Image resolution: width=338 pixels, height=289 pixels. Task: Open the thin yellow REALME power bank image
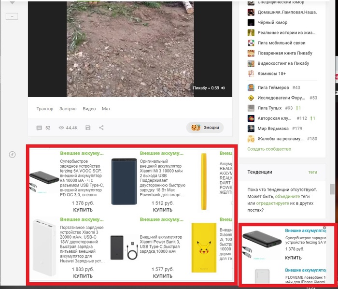[x=204, y=181]
